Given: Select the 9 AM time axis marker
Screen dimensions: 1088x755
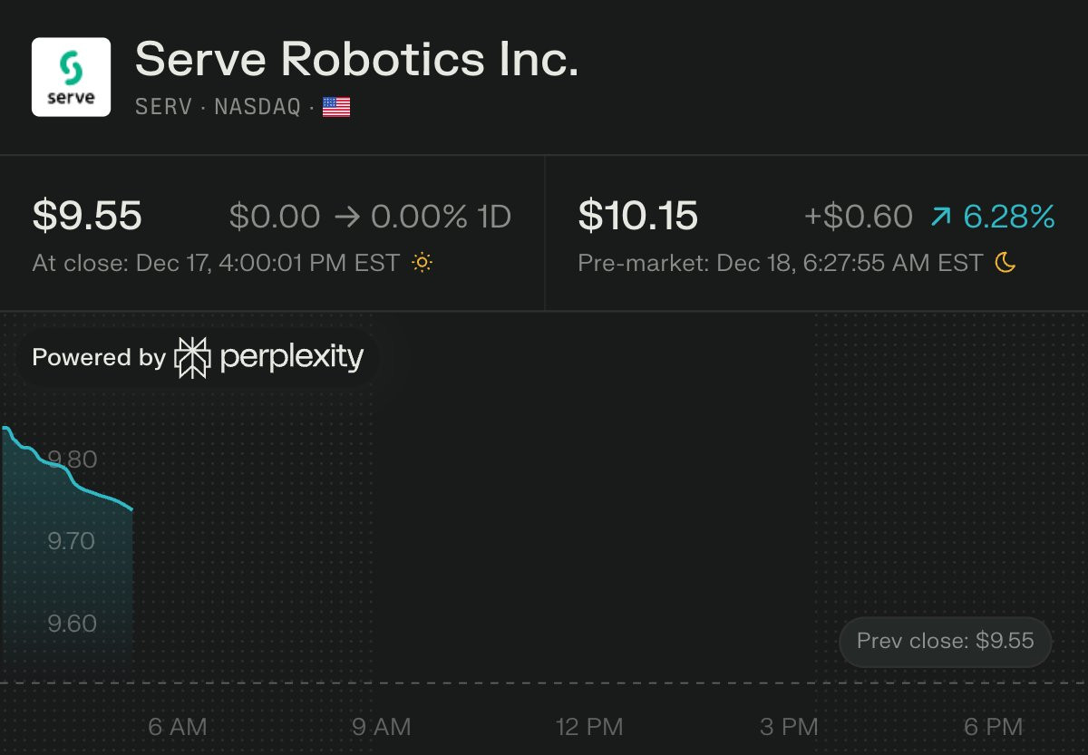Looking at the screenshot, I should 382,727.
